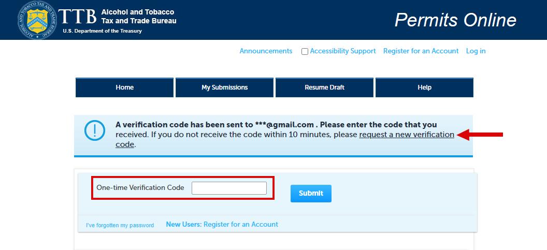Click top Register for an Account link
The width and height of the screenshot is (547, 250).
point(421,51)
